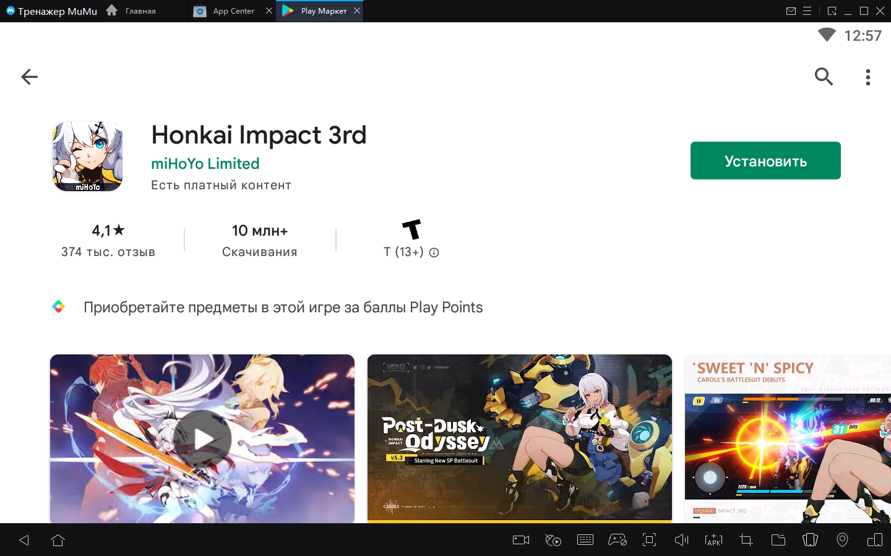The width and height of the screenshot is (891, 556).
Task: Set virtual location with pin icon
Action: pos(842,540)
